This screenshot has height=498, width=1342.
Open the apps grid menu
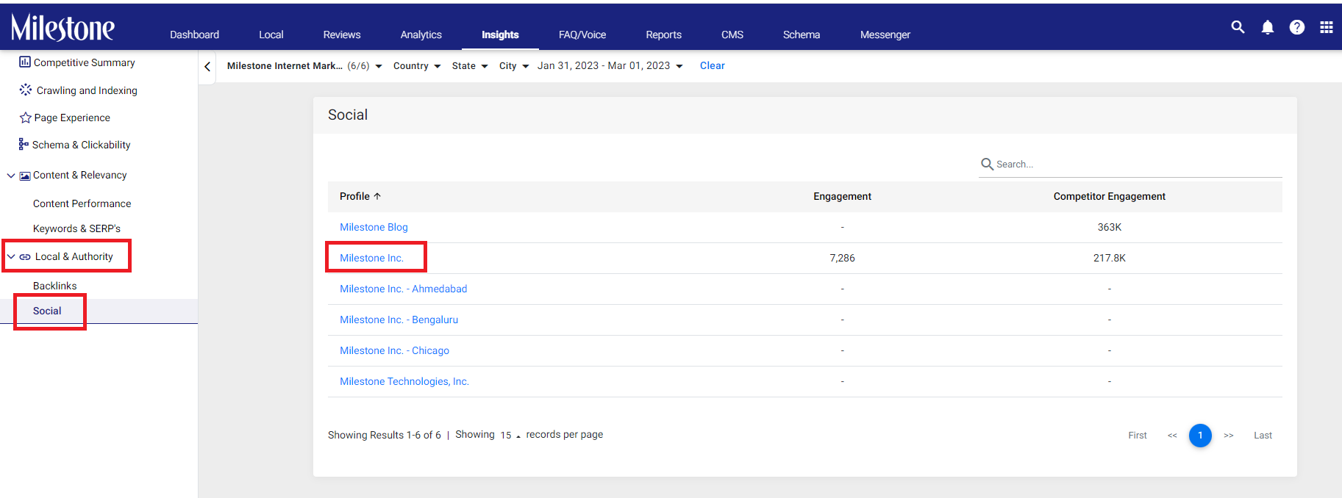(x=1327, y=27)
